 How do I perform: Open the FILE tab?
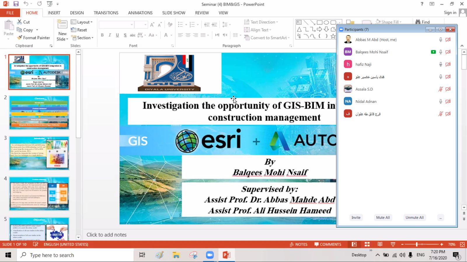pos(10,13)
